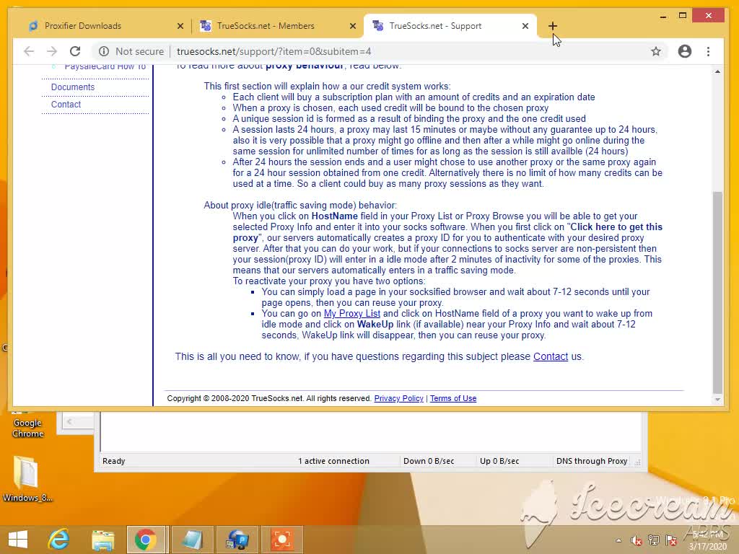Click the notepad-like taskbar icon
Screen dimensions: 739x554
coord(192,540)
